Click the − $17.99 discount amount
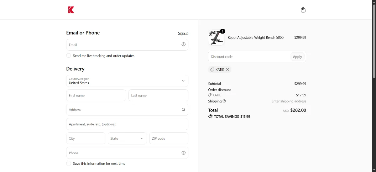The height and width of the screenshot is (172, 376). point(300,95)
